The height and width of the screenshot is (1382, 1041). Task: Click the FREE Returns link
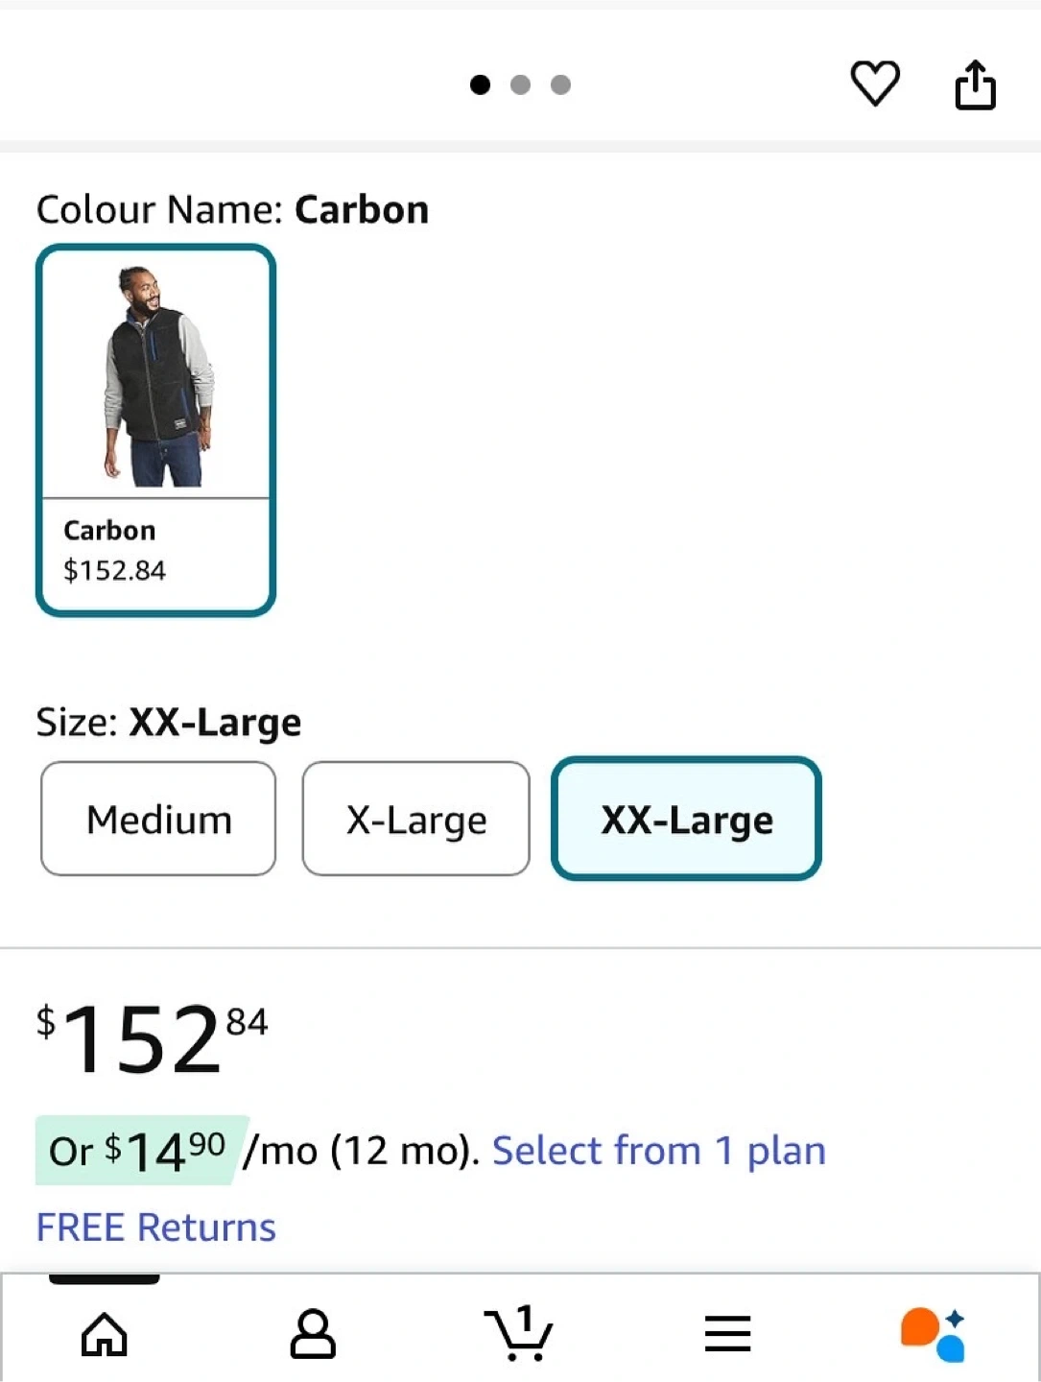(x=156, y=1227)
